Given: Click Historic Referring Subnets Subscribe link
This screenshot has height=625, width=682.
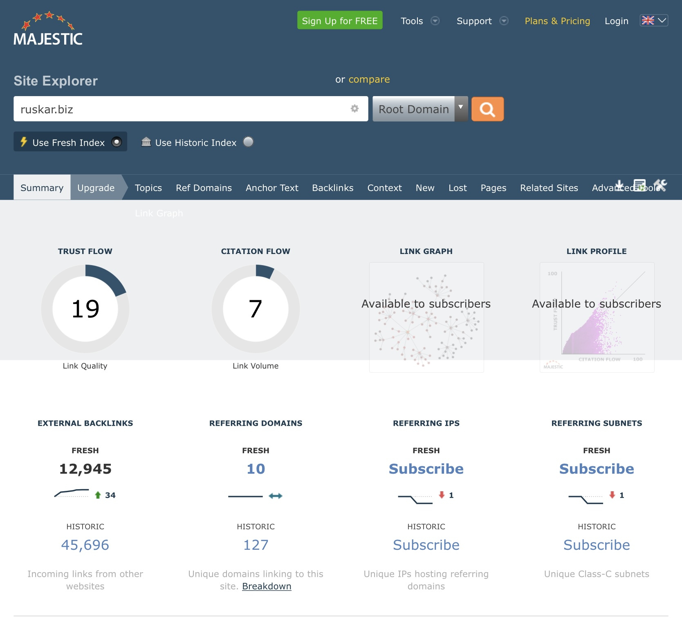Looking at the screenshot, I should pos(597,545).
